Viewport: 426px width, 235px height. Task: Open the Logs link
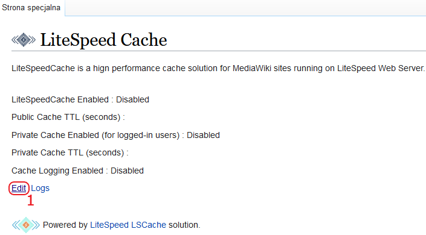pos(40,188)
